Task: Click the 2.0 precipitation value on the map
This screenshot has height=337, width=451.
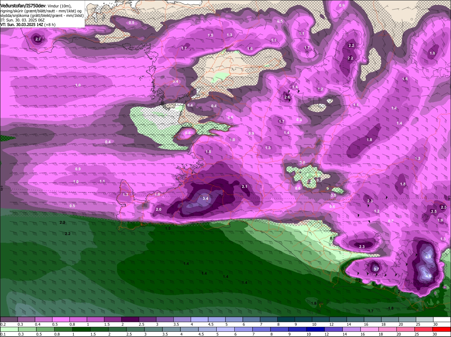Action: pos(159,209)
